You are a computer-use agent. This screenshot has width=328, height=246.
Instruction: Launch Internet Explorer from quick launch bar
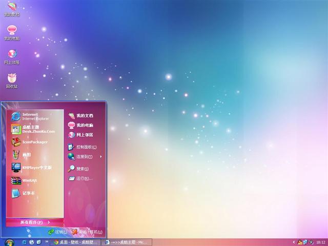pyautogui.click(x=24, y=242)
